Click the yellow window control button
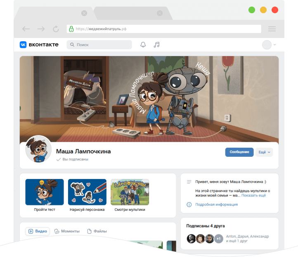This screenshot has width=298, height=257. [263, 10]
